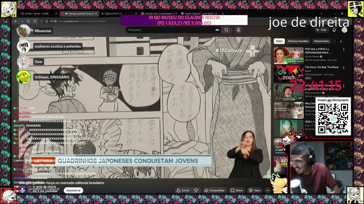Screen dimensions: 364x204
Task: Close the 'Jin-Rou - Anime - AniDB' tab
Action: pos(56,14)
